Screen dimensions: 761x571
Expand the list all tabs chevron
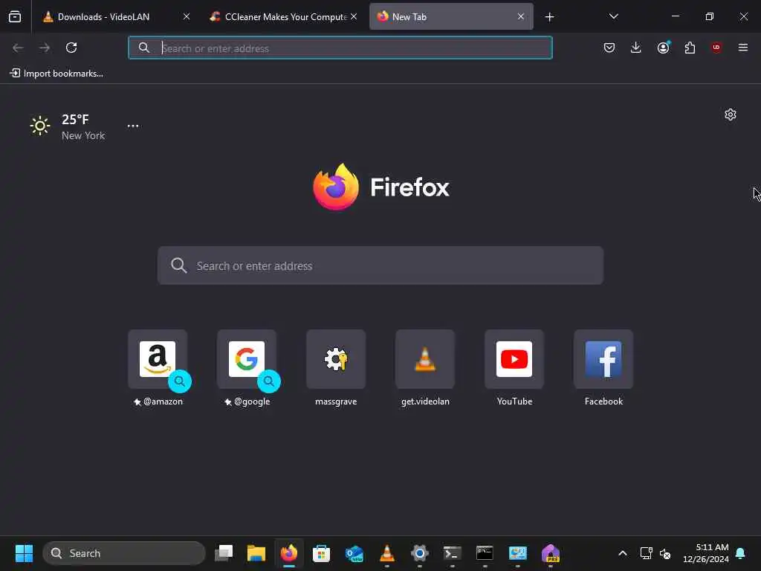coord(613,16)
